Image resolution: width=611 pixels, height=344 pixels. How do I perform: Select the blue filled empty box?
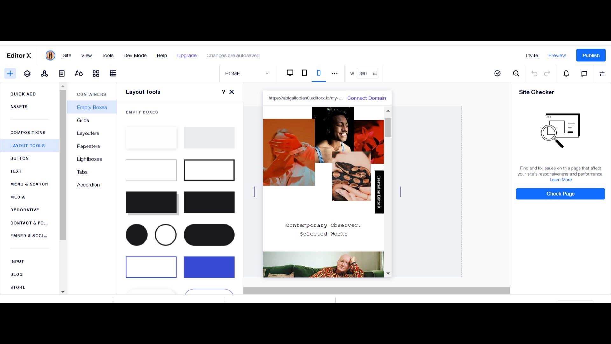(x=209, y=267)
